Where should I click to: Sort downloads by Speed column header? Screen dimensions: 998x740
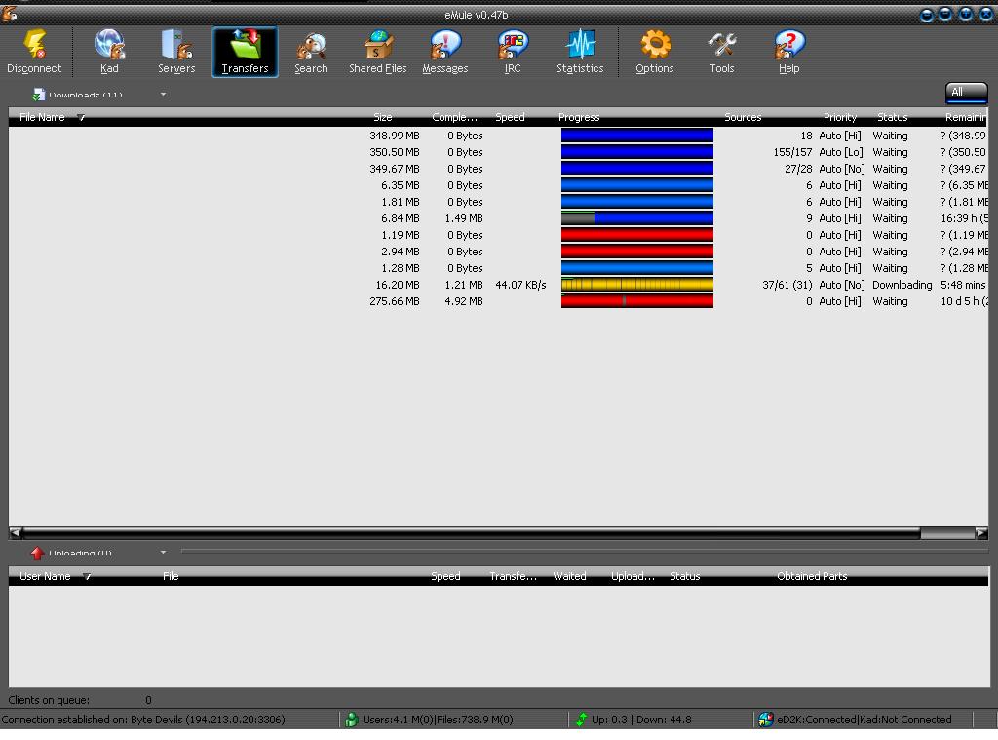click(x=510, y=117)
